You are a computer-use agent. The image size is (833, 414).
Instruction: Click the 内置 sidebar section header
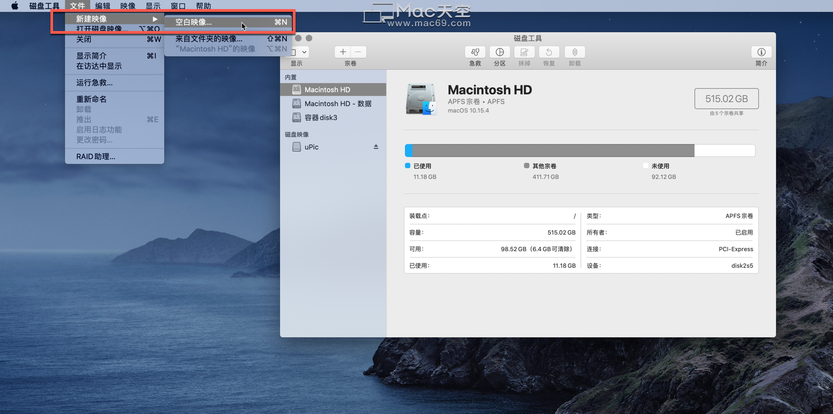tap(291, 77)
